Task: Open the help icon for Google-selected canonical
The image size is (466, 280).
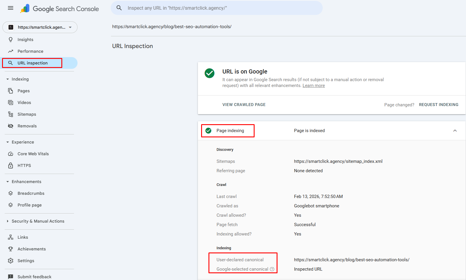Action: pos(272,269)
